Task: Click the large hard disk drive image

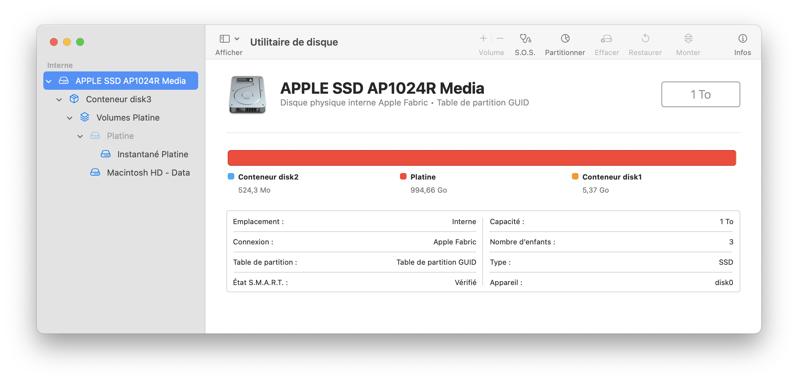Action: click(x=247, y=95)
